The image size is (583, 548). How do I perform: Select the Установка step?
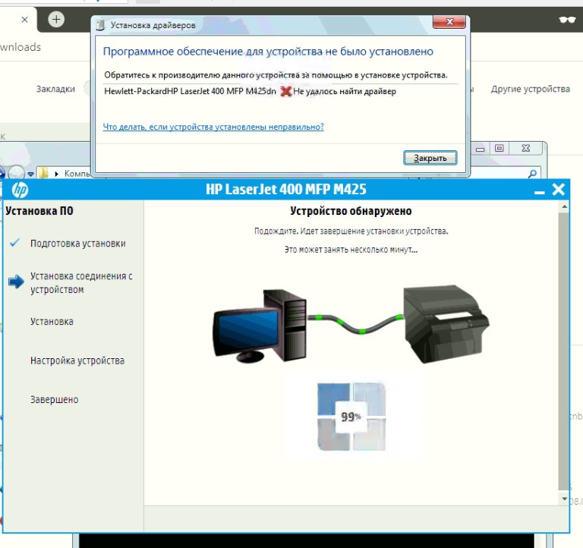[x=52, y=322]
